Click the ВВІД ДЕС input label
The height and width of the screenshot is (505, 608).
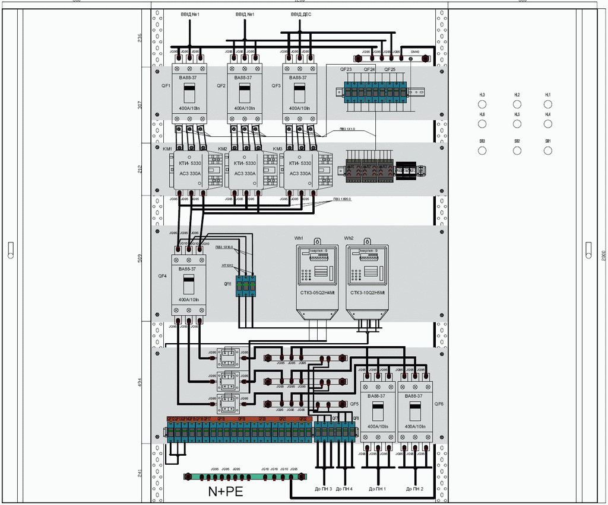pyautogui.click(x=301, y=14)
